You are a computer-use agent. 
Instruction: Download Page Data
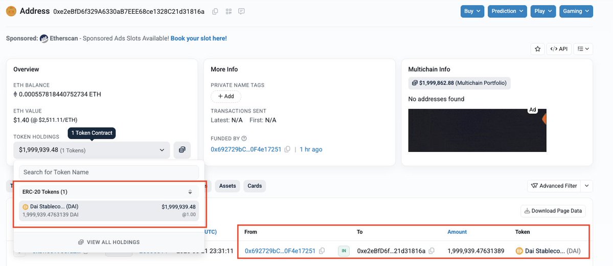tap(553, 210)
